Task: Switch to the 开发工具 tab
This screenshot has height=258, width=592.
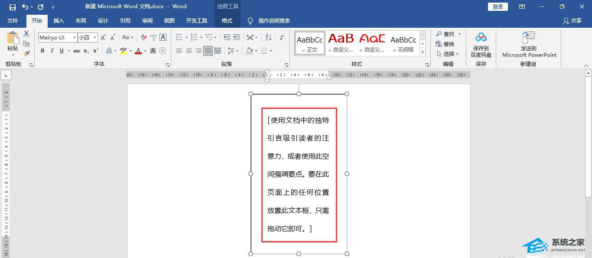Action: [196, 20]
